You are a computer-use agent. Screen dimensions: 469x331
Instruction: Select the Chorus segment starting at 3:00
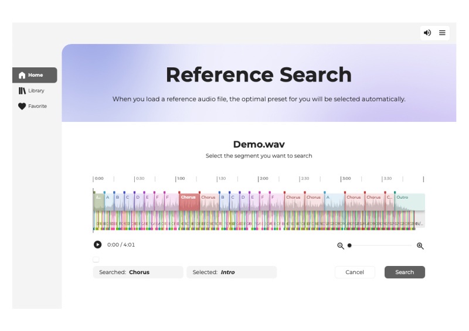pos(355,202)
